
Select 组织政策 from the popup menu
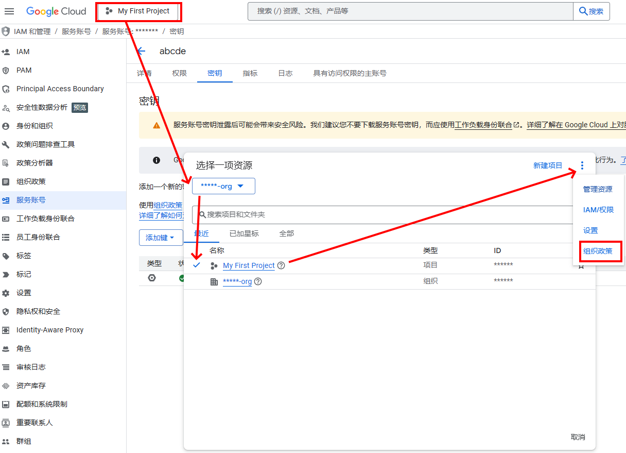[x=598, y=251]
